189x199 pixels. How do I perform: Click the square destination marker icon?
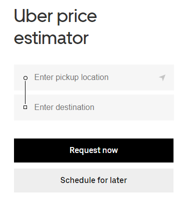coord(25,107)
